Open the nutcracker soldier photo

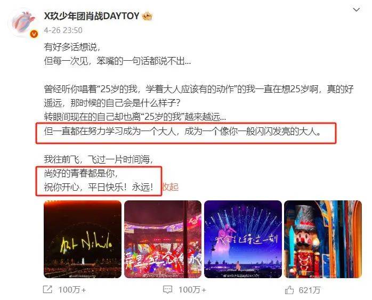pos(323,239)
